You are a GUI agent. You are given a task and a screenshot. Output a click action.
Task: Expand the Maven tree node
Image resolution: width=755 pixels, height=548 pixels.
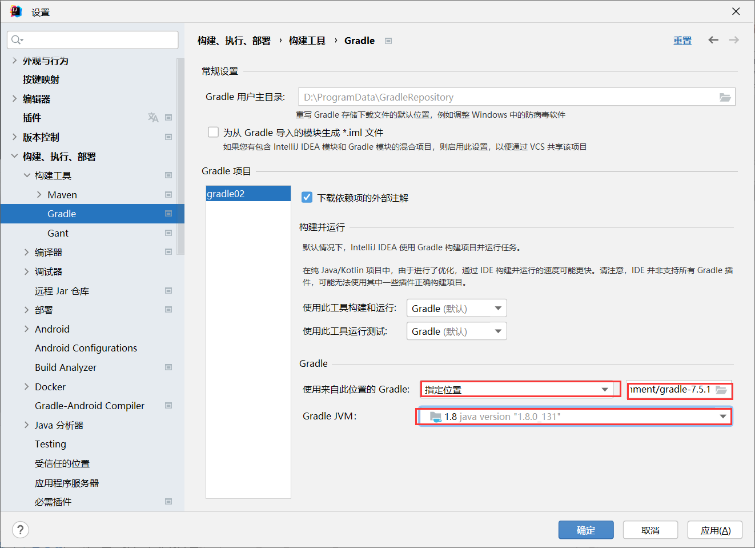[x=39, y=194]
